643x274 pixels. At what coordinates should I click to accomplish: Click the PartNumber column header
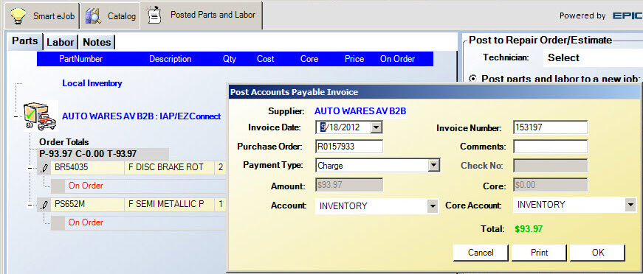coord(80,59)
